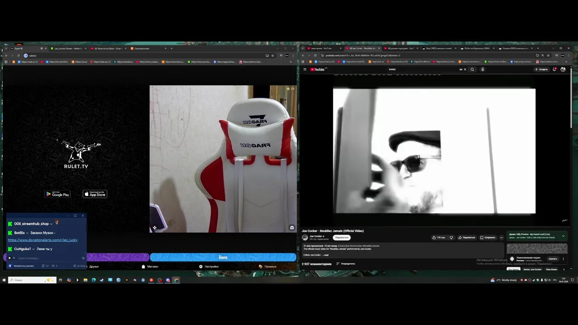Share the video with the Поделиться button
The height and width of the screenshot is (325, 578).
point(466,237)
